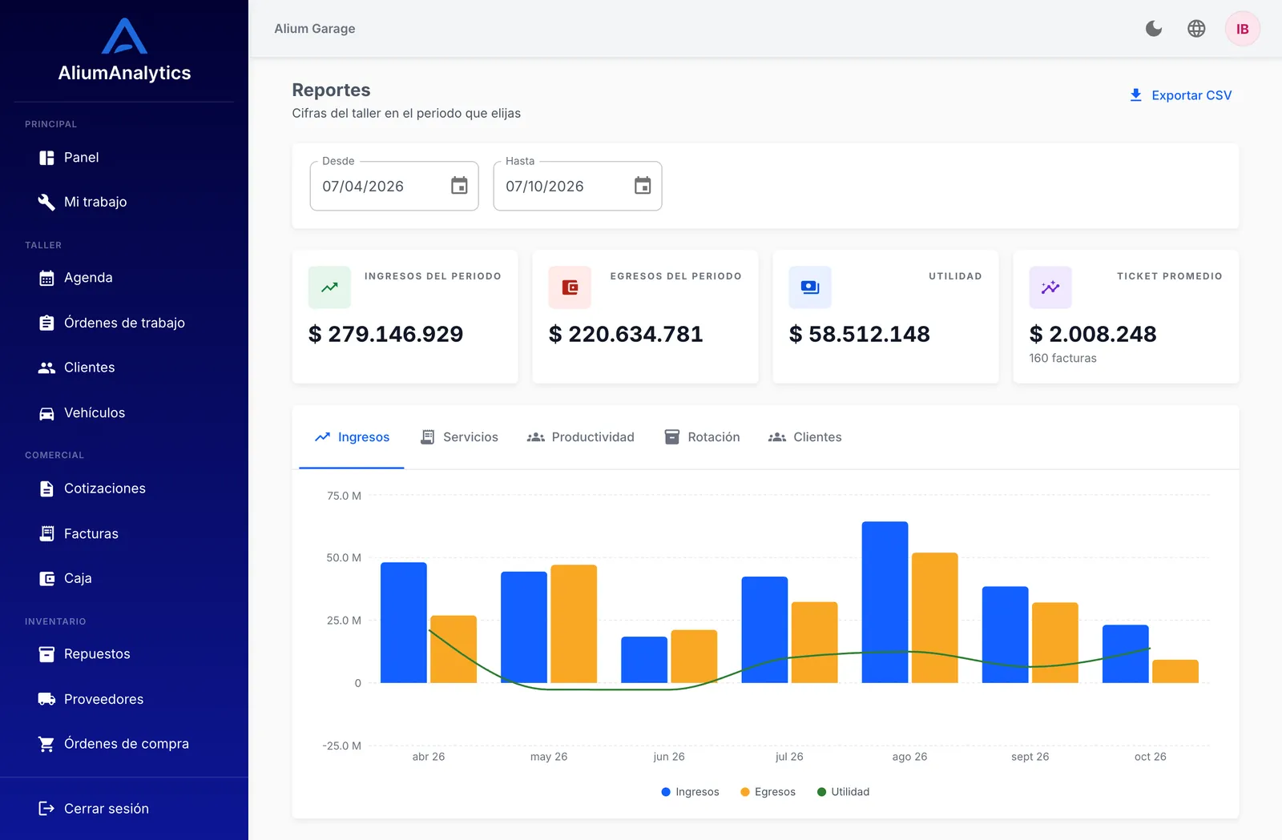Click the wallet icon for Caja

pos(46,578)
